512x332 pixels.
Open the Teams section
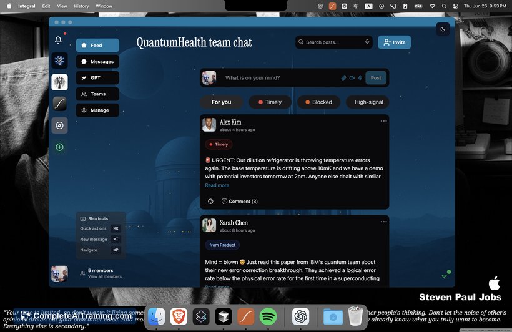pyautogui.click(x=97, y=94)
